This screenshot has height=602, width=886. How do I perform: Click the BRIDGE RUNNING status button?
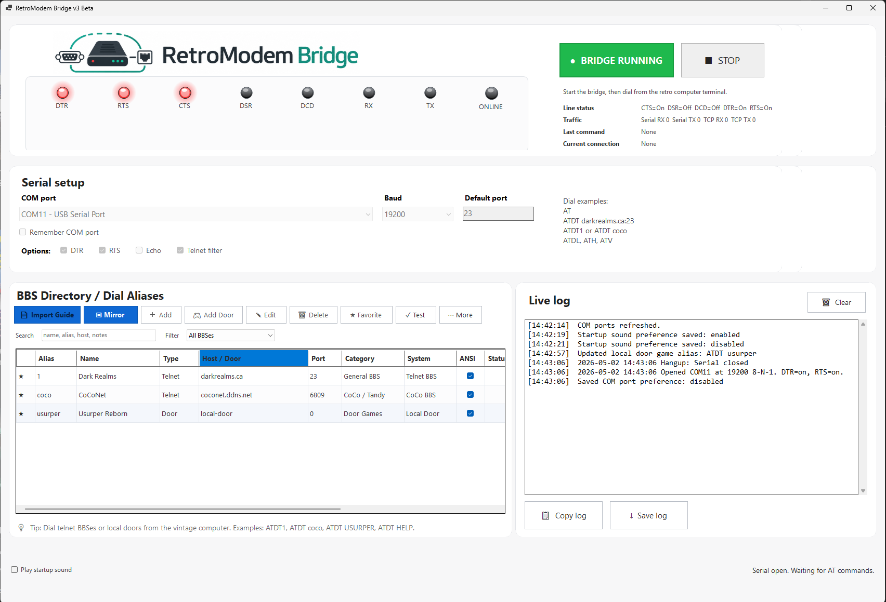[x=617, y=60]
